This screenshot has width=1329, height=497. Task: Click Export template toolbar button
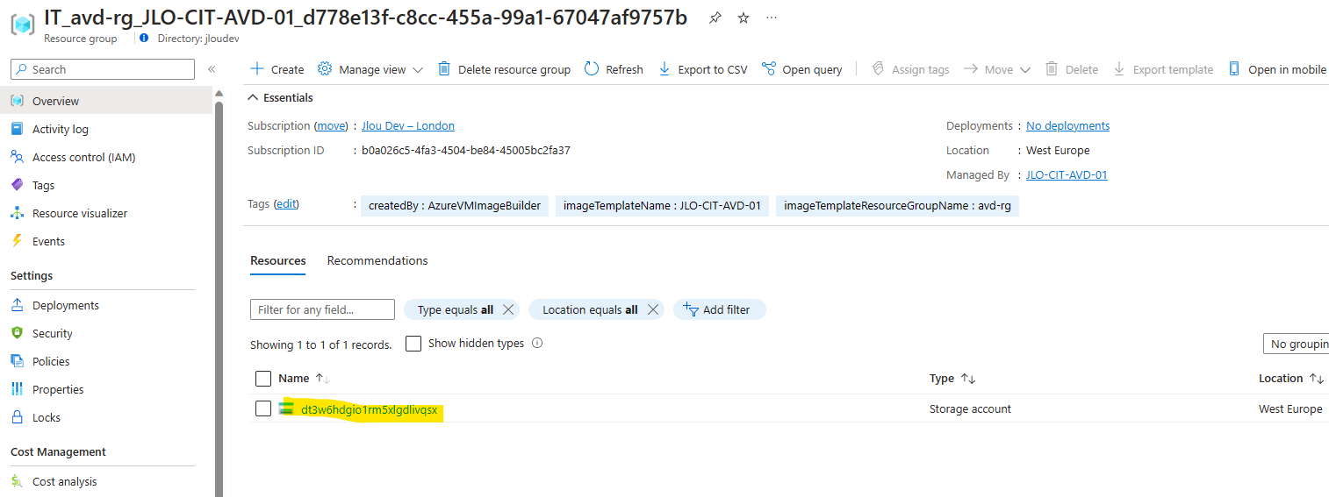tap(1163, 69)
